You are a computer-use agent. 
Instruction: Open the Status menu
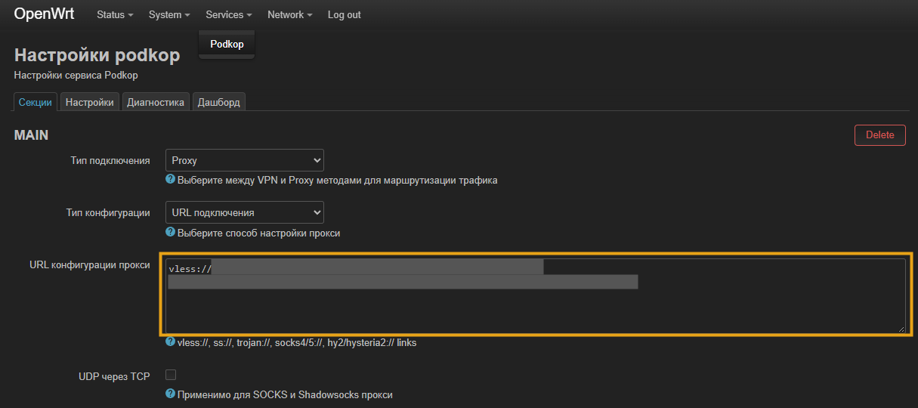pos(115,14)
